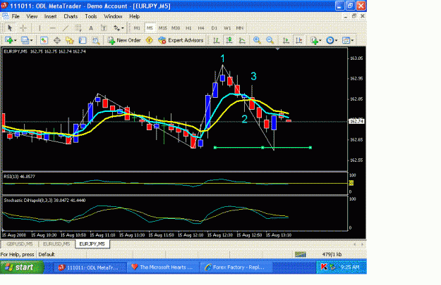Image resolution: width=441 pixels, height=285 pixels.
Task: Switch to the EURUSD,M5 chart tab
Action: point(56,244)
